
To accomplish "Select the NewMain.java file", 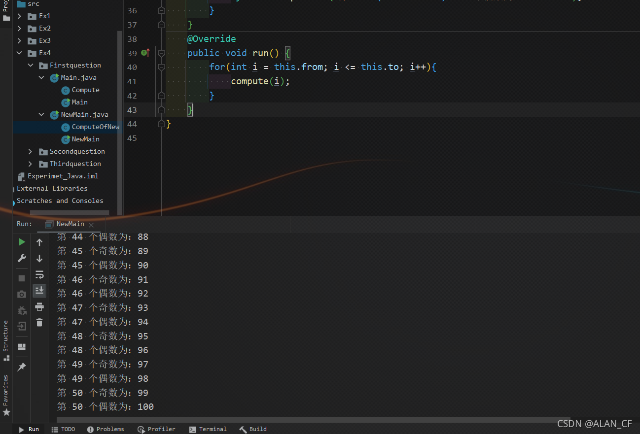I will [84, 115].
